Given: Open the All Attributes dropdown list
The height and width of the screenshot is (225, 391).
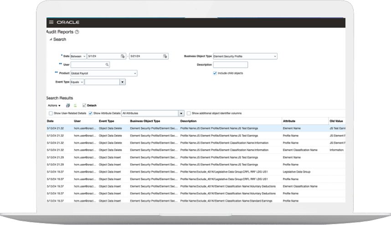Looking at the screenshot, I should point(181,113).
